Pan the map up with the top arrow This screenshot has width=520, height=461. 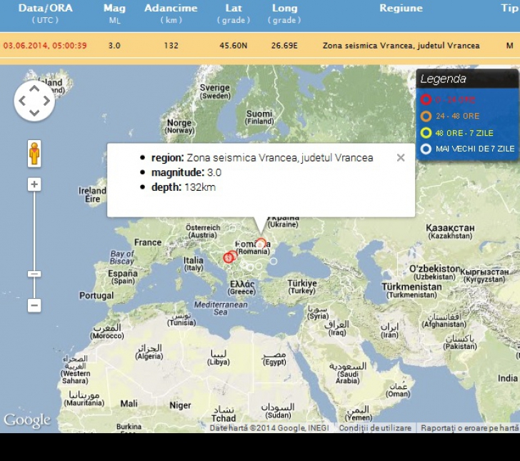34,89
